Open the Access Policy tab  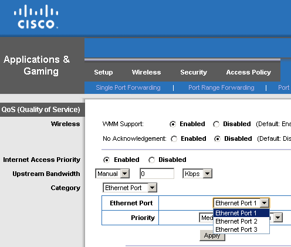click(249, 72)
